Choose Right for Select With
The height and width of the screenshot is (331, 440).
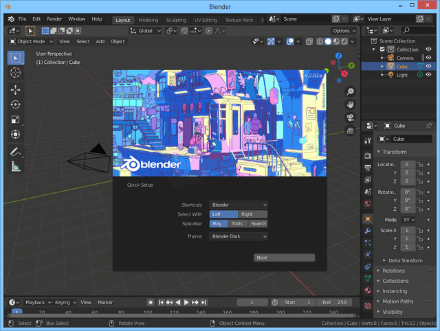tap(252, 214)
